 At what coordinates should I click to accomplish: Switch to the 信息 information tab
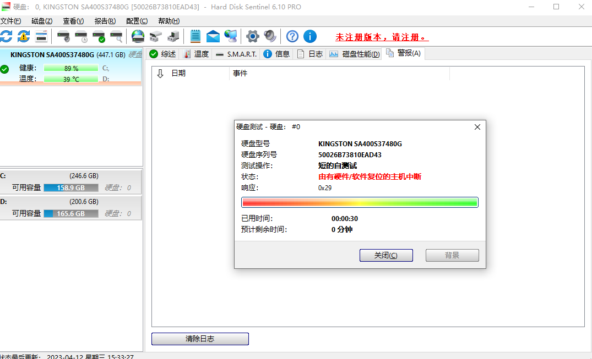pyautogui.click(x=276, y=54)
